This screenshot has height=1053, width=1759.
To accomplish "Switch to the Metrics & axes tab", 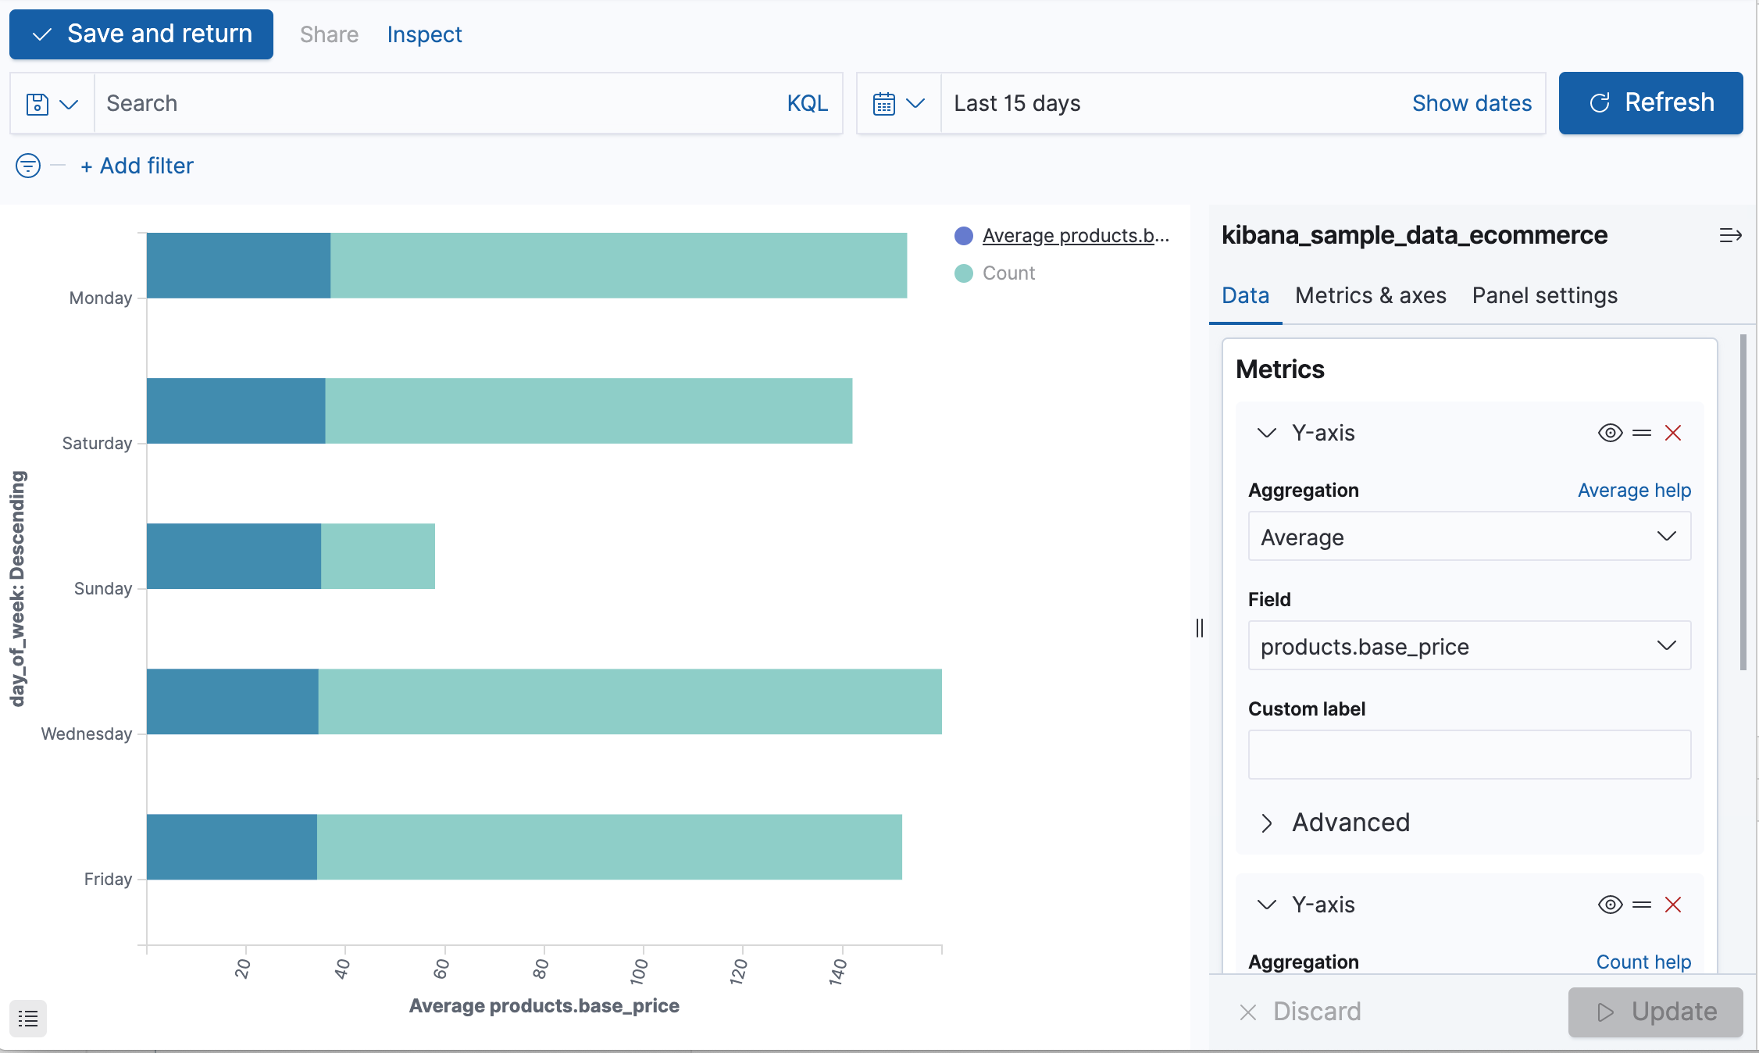I will [x=1370, y=295].
